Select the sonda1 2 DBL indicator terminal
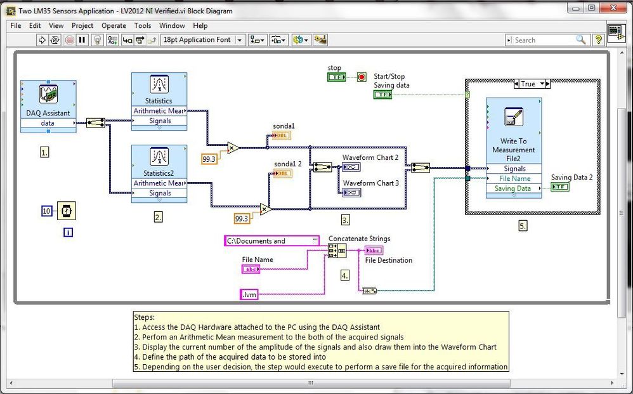Image resolution: width=633 pixels, height=394 pixels. [x=283, y=173]
